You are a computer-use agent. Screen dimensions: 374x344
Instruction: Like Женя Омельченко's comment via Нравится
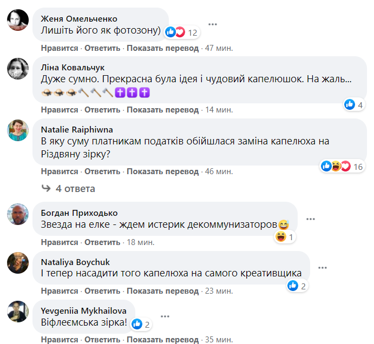point(60,48)
